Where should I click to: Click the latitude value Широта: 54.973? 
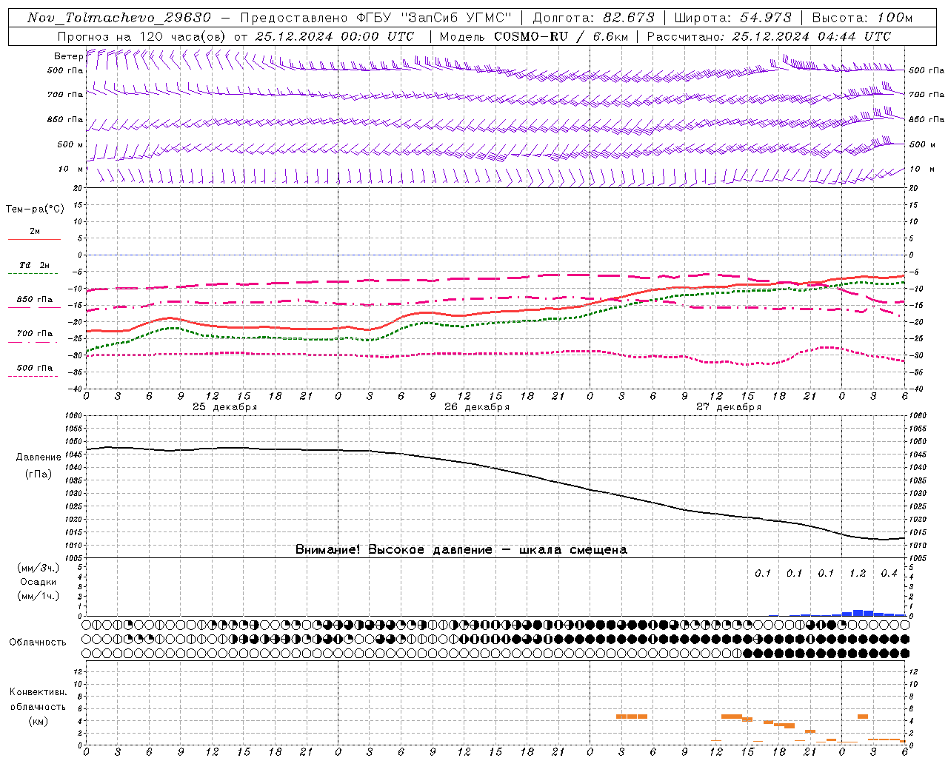[x=732, y=18]
